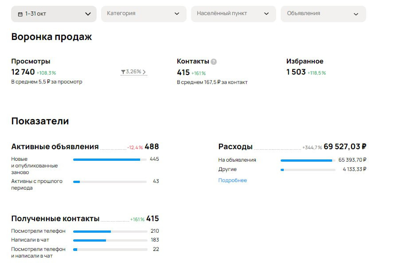The width and height of the screenshot is (403, 274).
Task: Click the value 22 in contacts breakdown
Action: point(156,249)
